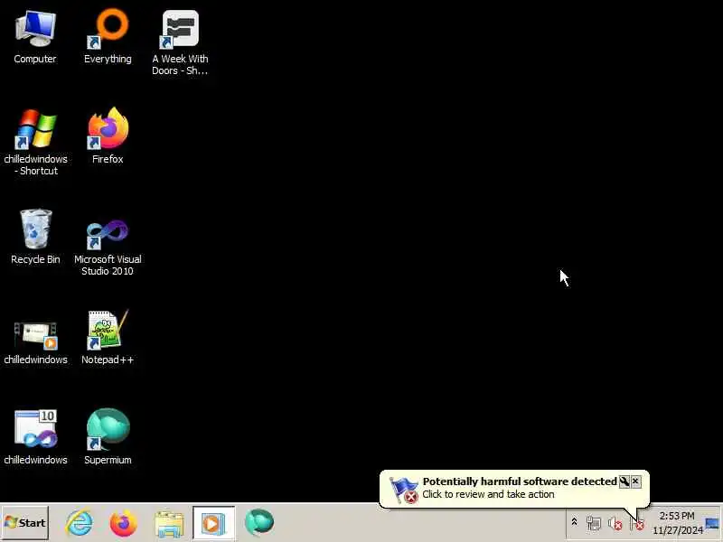Launch Firefox from the taskbar
The image size is (723, 542).
[x=124, y=523]
